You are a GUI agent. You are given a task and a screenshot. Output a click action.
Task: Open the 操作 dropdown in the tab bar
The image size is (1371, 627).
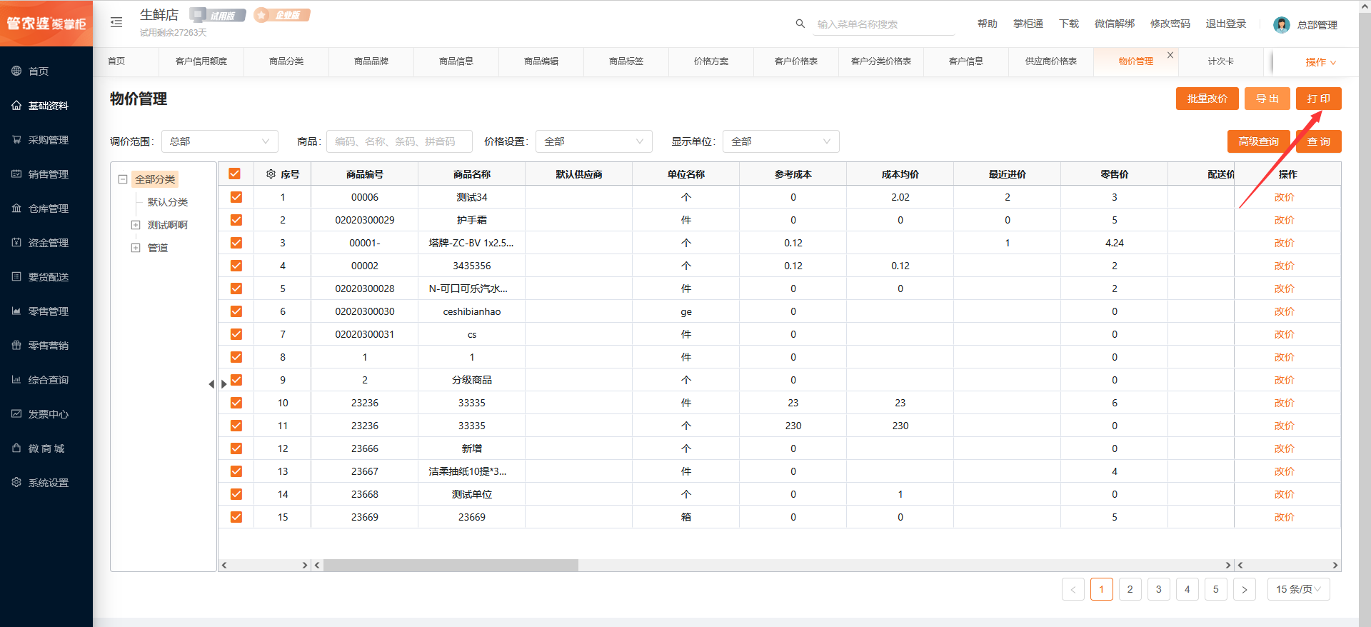click(x=1320, y=62)
